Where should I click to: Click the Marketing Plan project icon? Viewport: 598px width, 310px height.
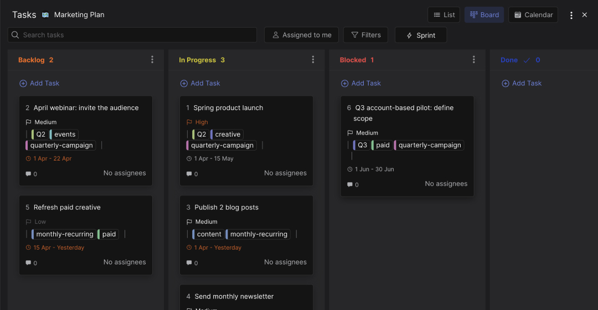pos(45,15)
